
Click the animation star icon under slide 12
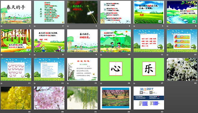[168, 55]
